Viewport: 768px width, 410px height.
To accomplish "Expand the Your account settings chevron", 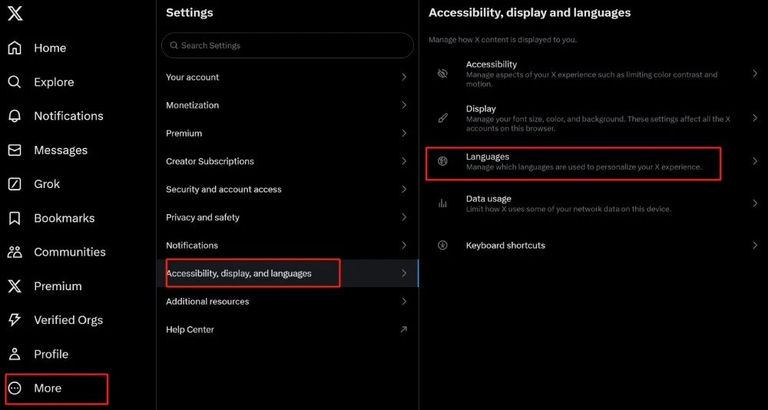I will click(x=404, y=77).
